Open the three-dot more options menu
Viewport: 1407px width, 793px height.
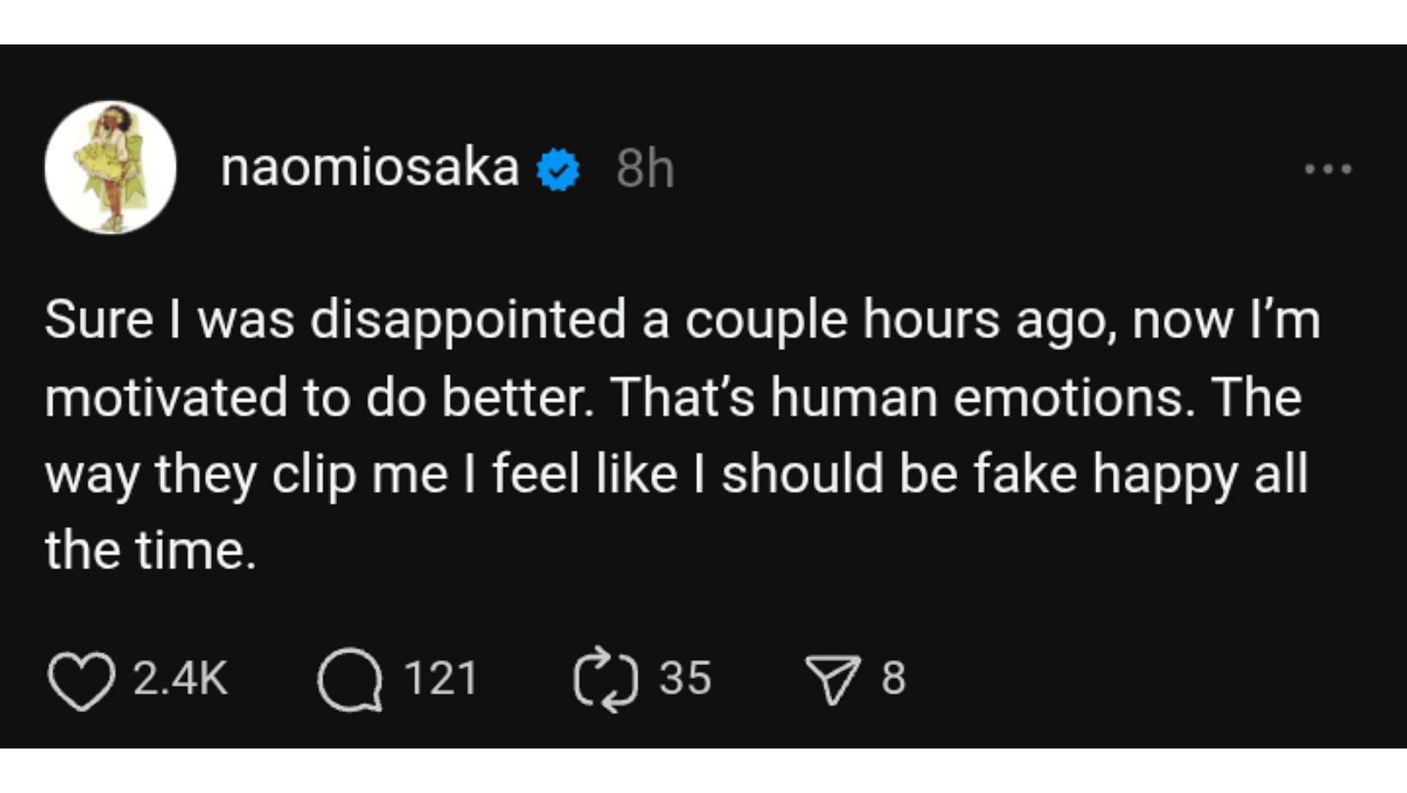pos(1327,169)
